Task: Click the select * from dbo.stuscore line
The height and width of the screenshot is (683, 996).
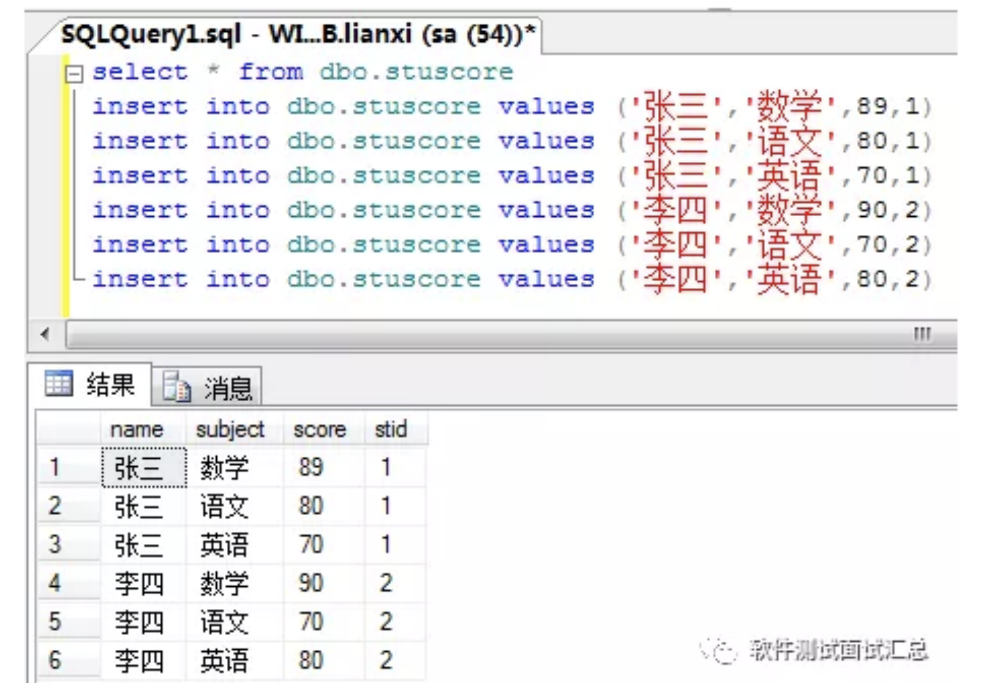Action: [x=303, y=72]
